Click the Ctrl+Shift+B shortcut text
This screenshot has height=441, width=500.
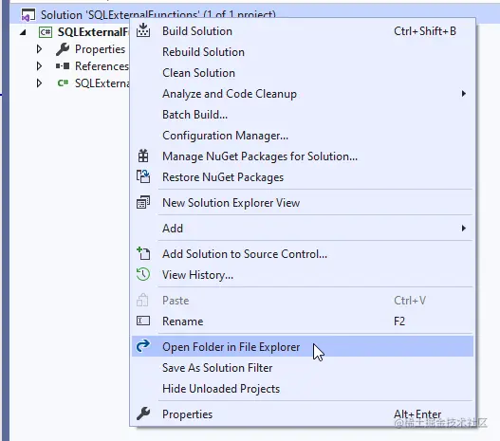[425, 31]
